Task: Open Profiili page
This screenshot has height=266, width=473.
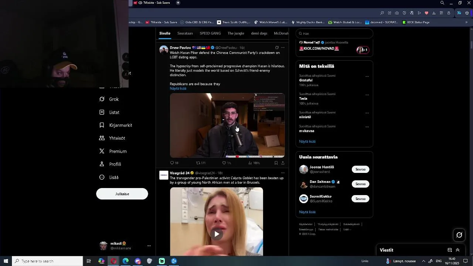Action: [x=110, y=164]
